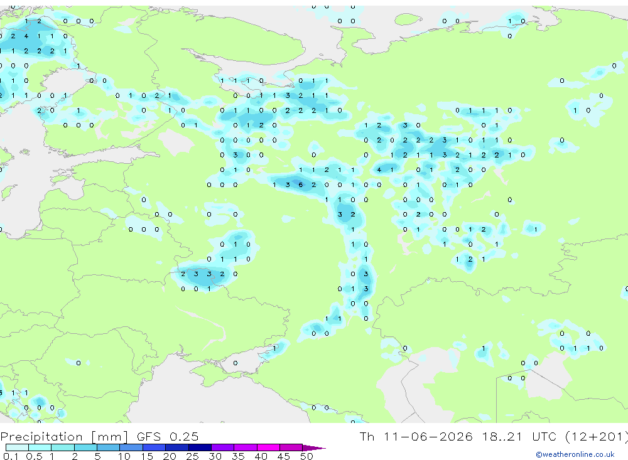Click legend scale label '10'
Screen dimensions: 628x460
click(124, 456)
